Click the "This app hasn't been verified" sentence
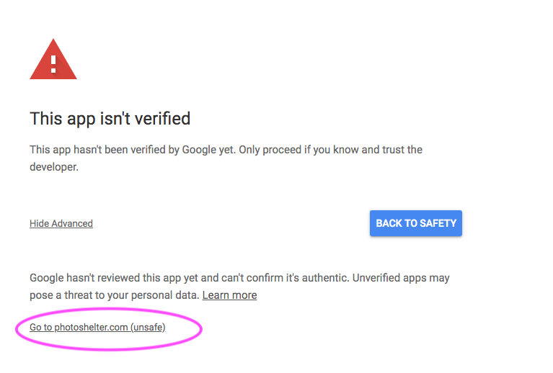Viewport: 553px width, 373px height. pyautogui.click(x=132, y=150)
